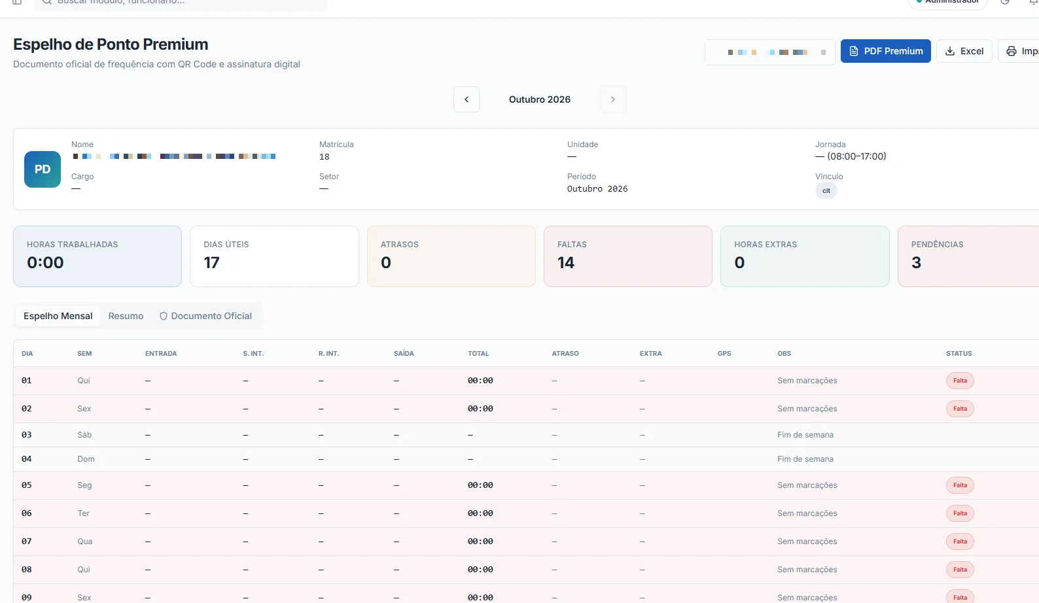This screenshot has width=1039, height=603.
Task: Click the Falta badge on day 01
Action: pos(960,381)
